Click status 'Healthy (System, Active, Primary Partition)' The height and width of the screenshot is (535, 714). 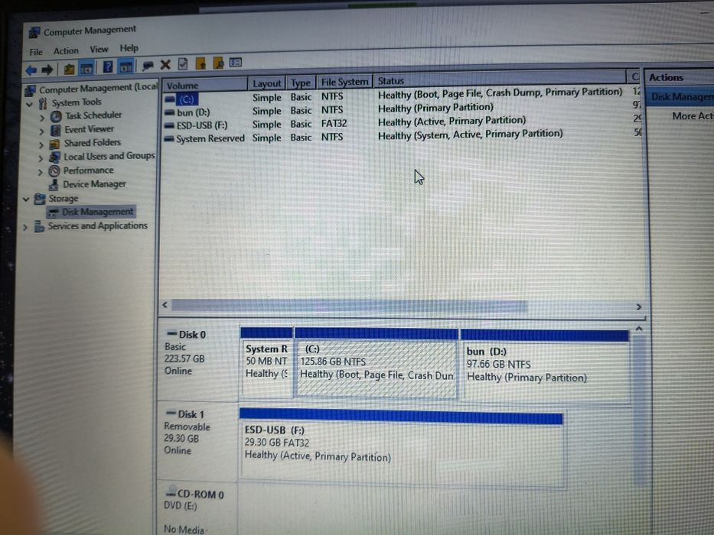click(470, 135)
